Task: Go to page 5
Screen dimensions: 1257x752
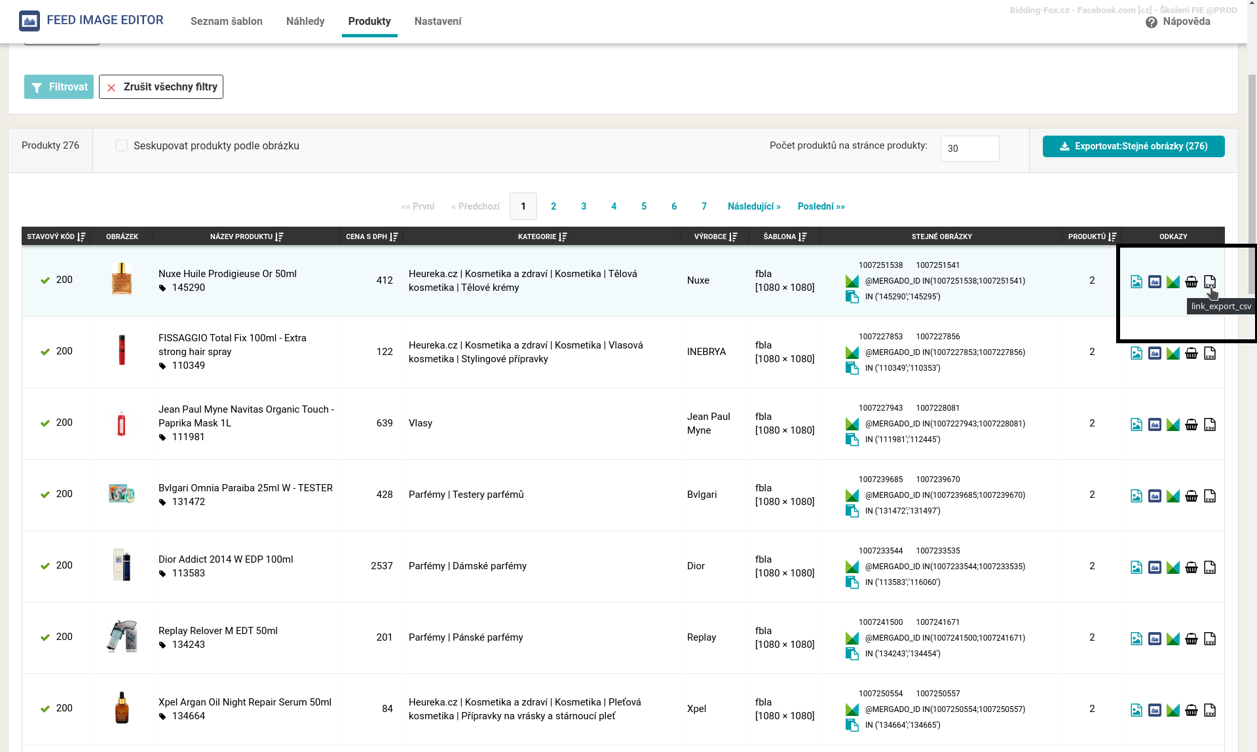Action: pos(644,206)
